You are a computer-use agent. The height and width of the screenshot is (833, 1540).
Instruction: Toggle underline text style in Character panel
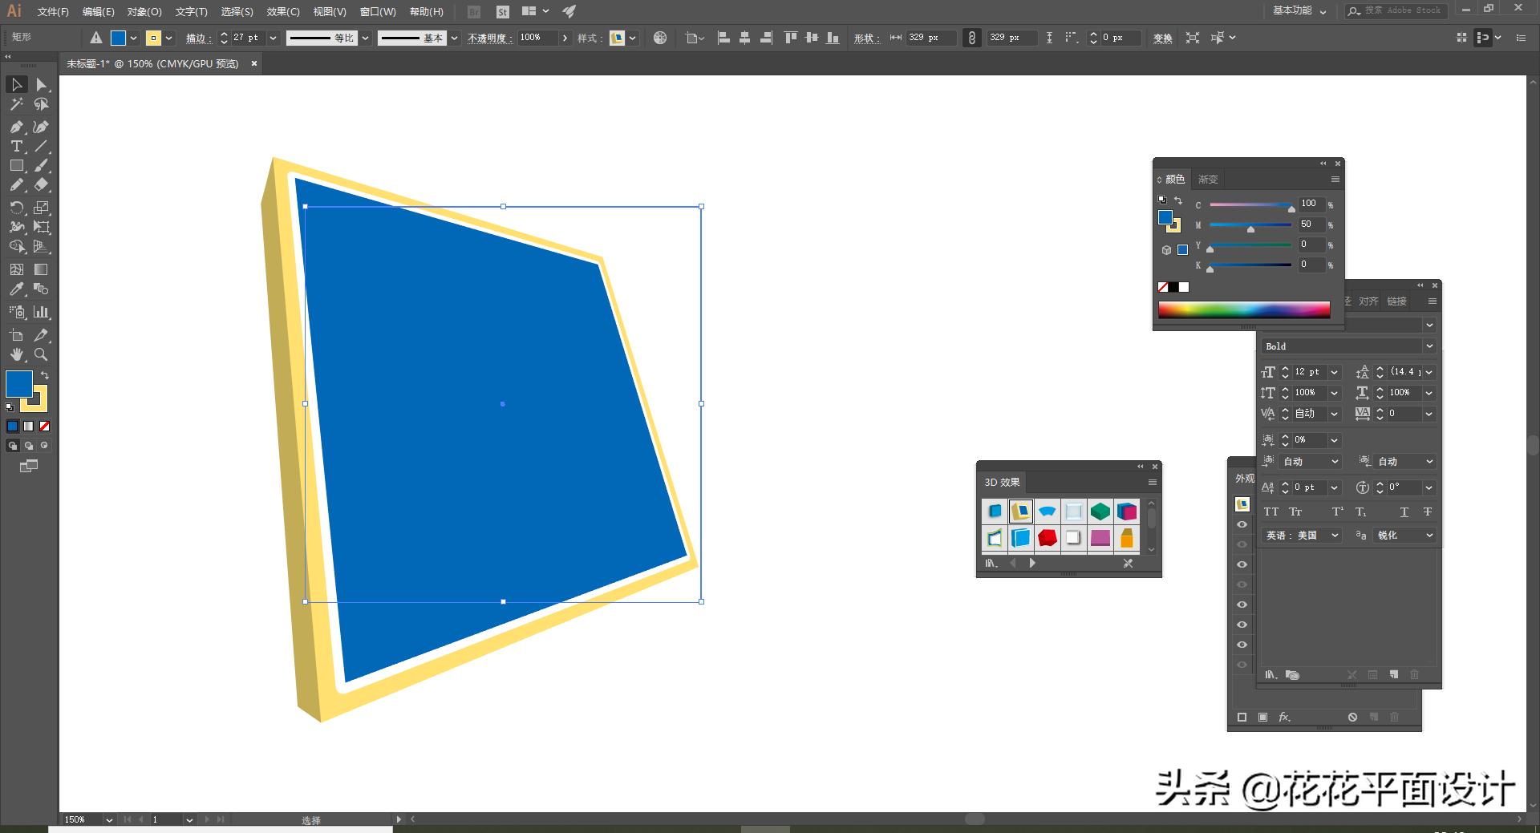coord(1404,512)
